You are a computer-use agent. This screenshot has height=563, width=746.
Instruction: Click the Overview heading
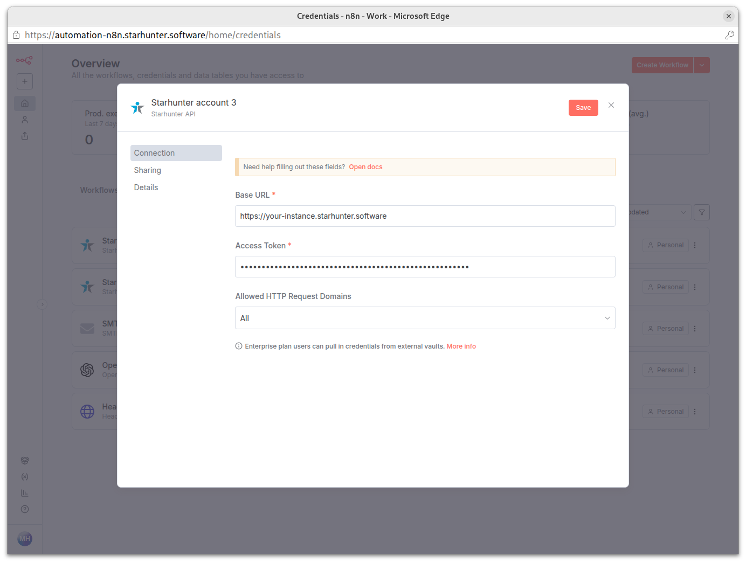96,64
